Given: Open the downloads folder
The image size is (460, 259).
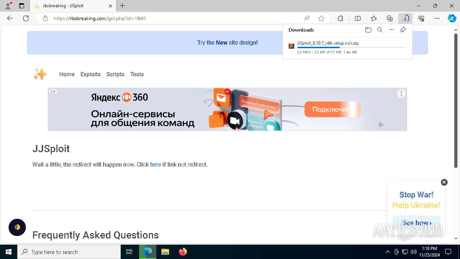Looking at the screenshot, I should [x=368, y=30].
